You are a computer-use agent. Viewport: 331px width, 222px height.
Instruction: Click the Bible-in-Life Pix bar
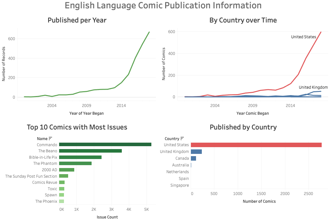(x=80, y=157)
